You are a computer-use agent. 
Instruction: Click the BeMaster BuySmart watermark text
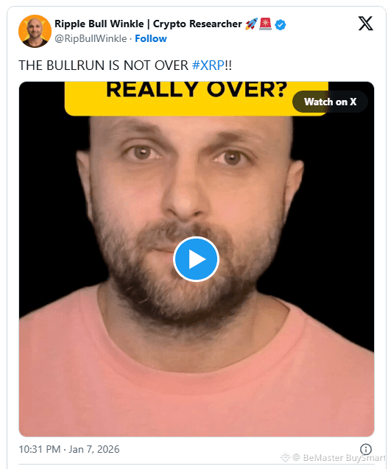[x=344, y=458]
